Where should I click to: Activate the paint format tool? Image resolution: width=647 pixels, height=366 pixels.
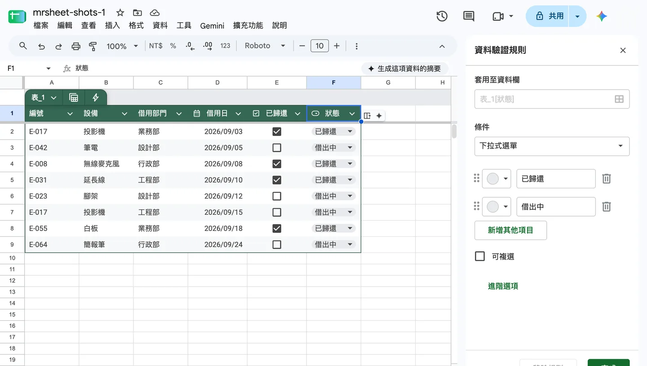click(x=93, y=46)
